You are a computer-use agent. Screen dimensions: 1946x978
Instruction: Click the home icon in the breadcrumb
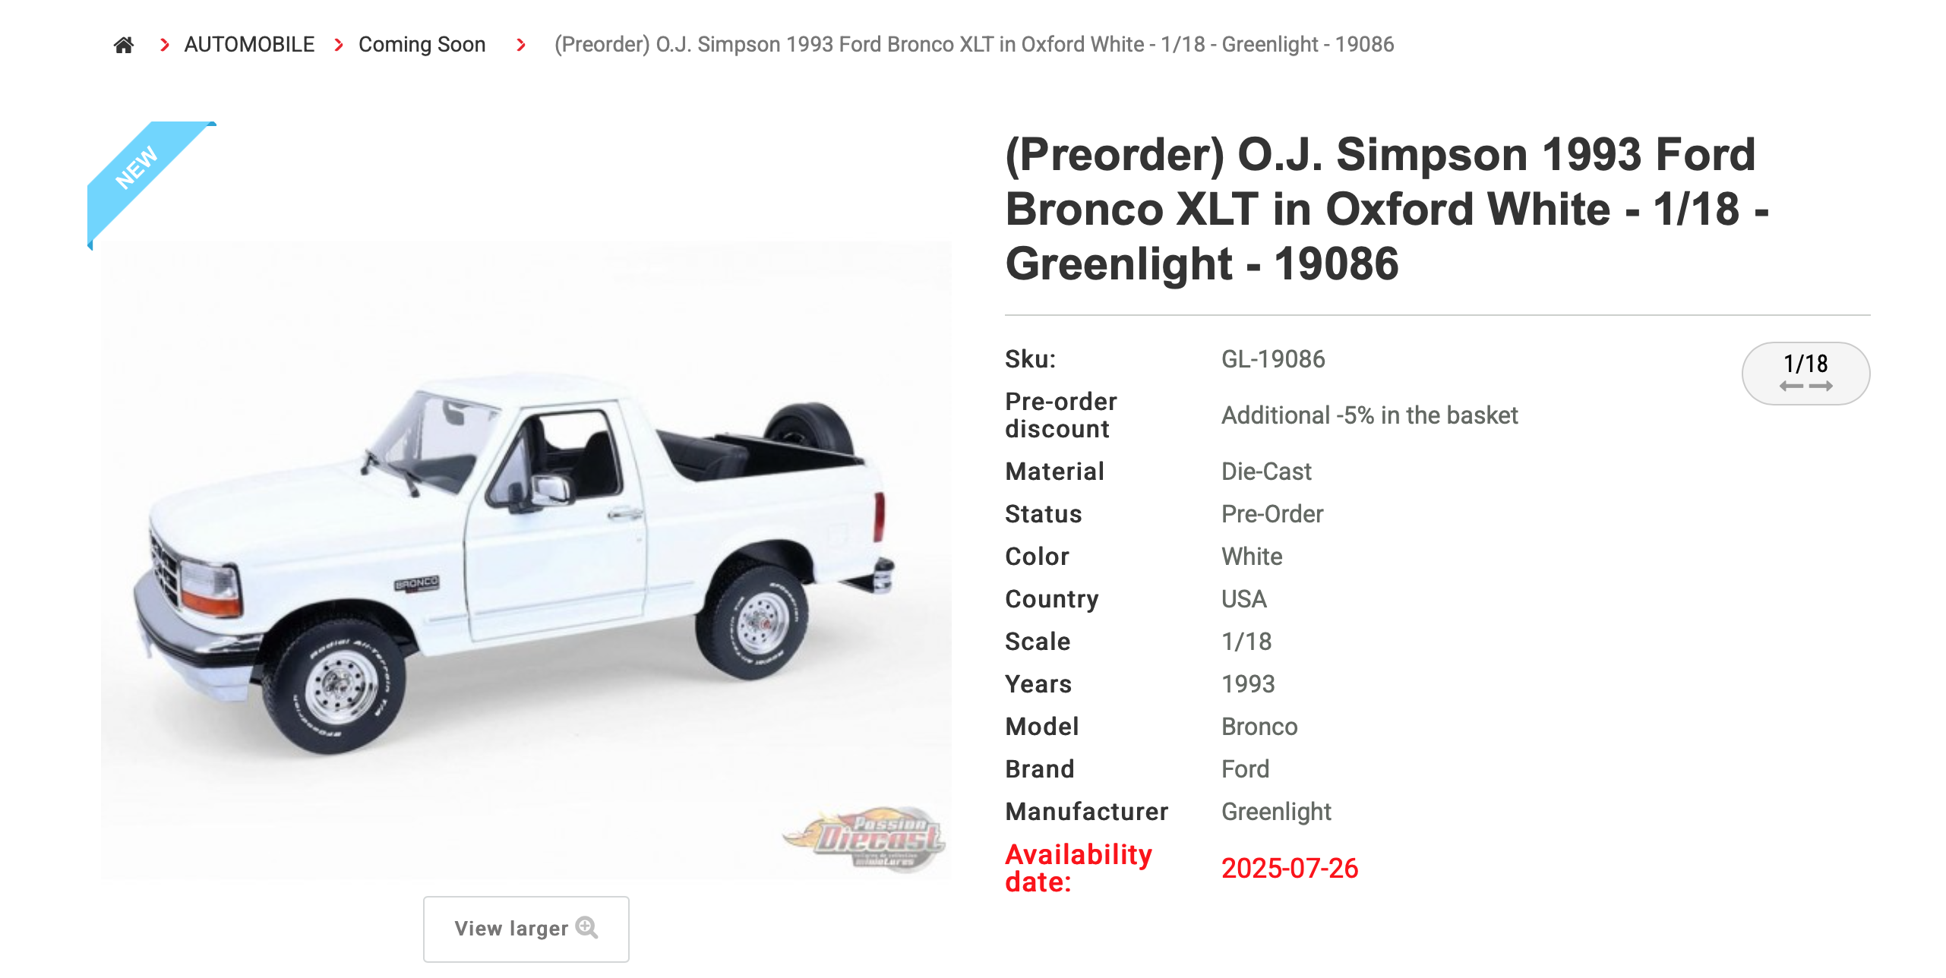click(x=124, y=45)
